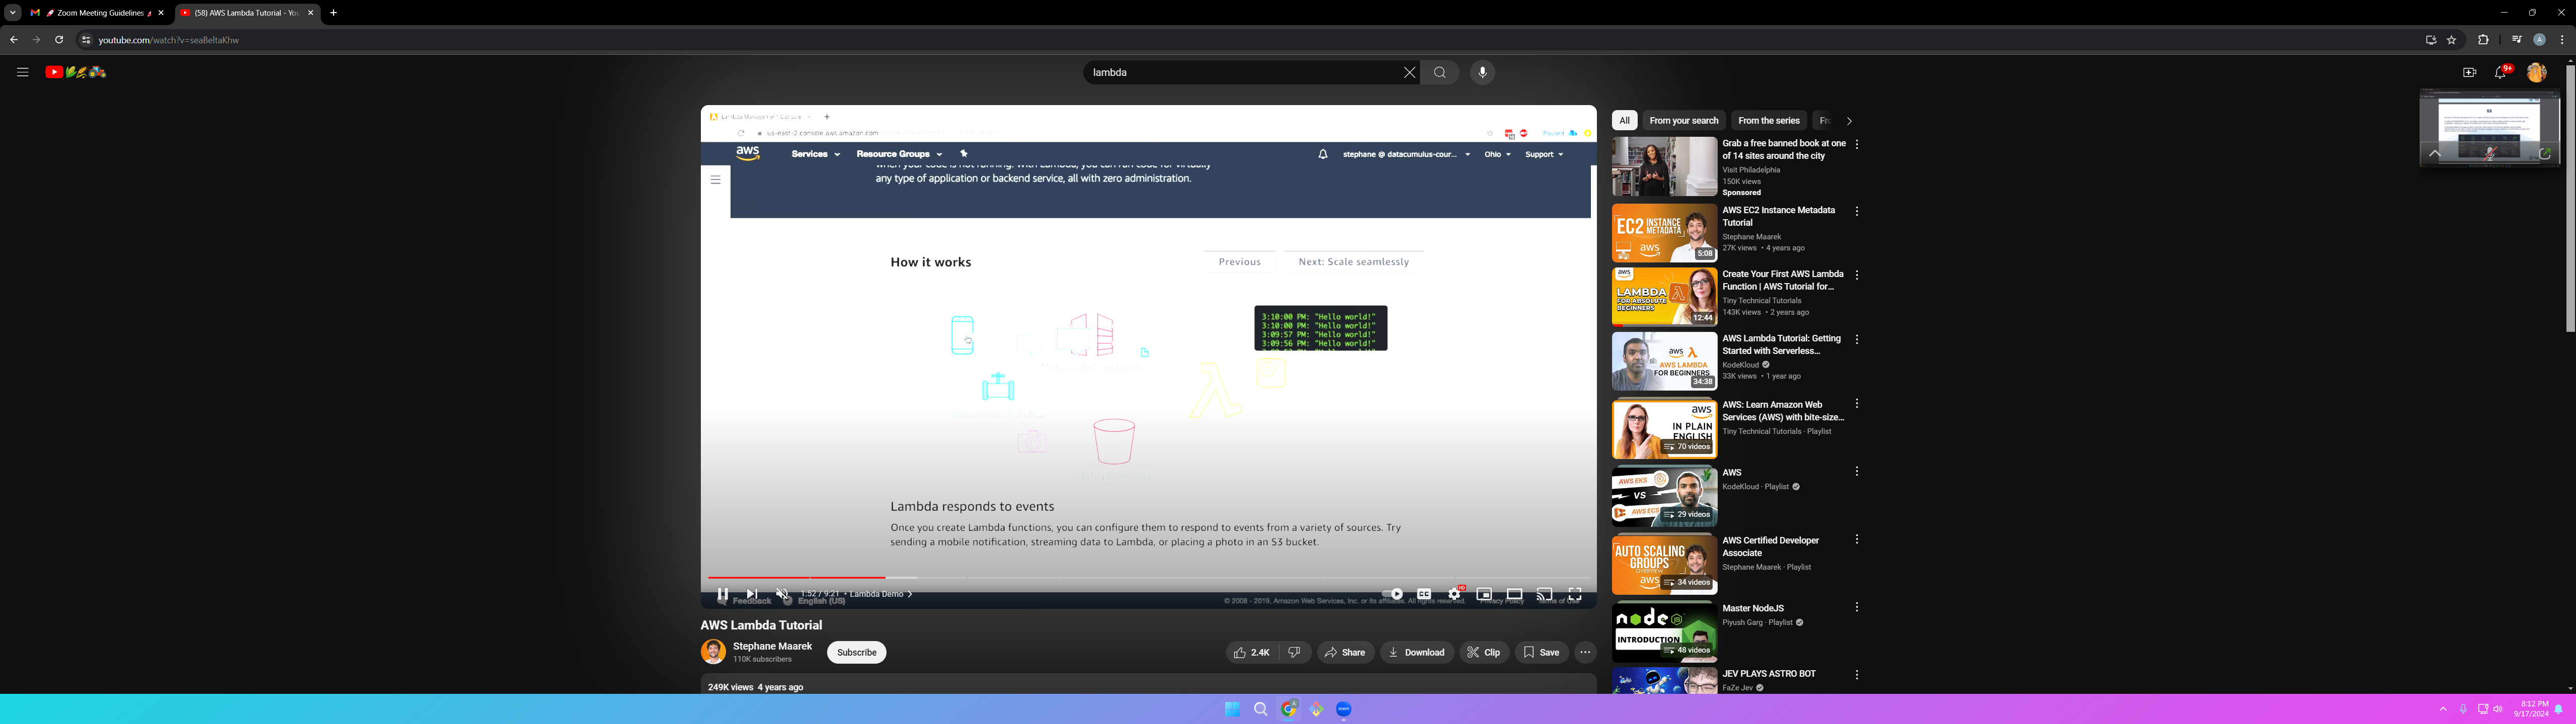Expand the Lambda Demo chapter chevron
Viewport: 2576px width, 724px height.
click(x=909, y=594)
